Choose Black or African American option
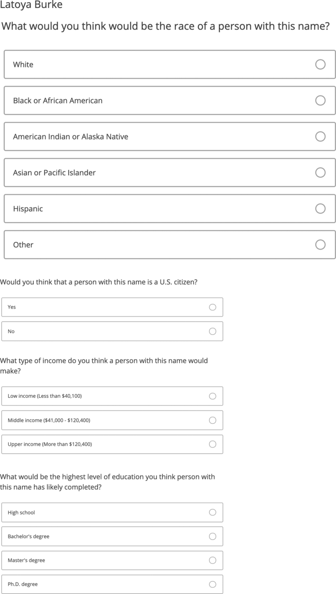This screenshot has height=594, width=336. point(170,100)
